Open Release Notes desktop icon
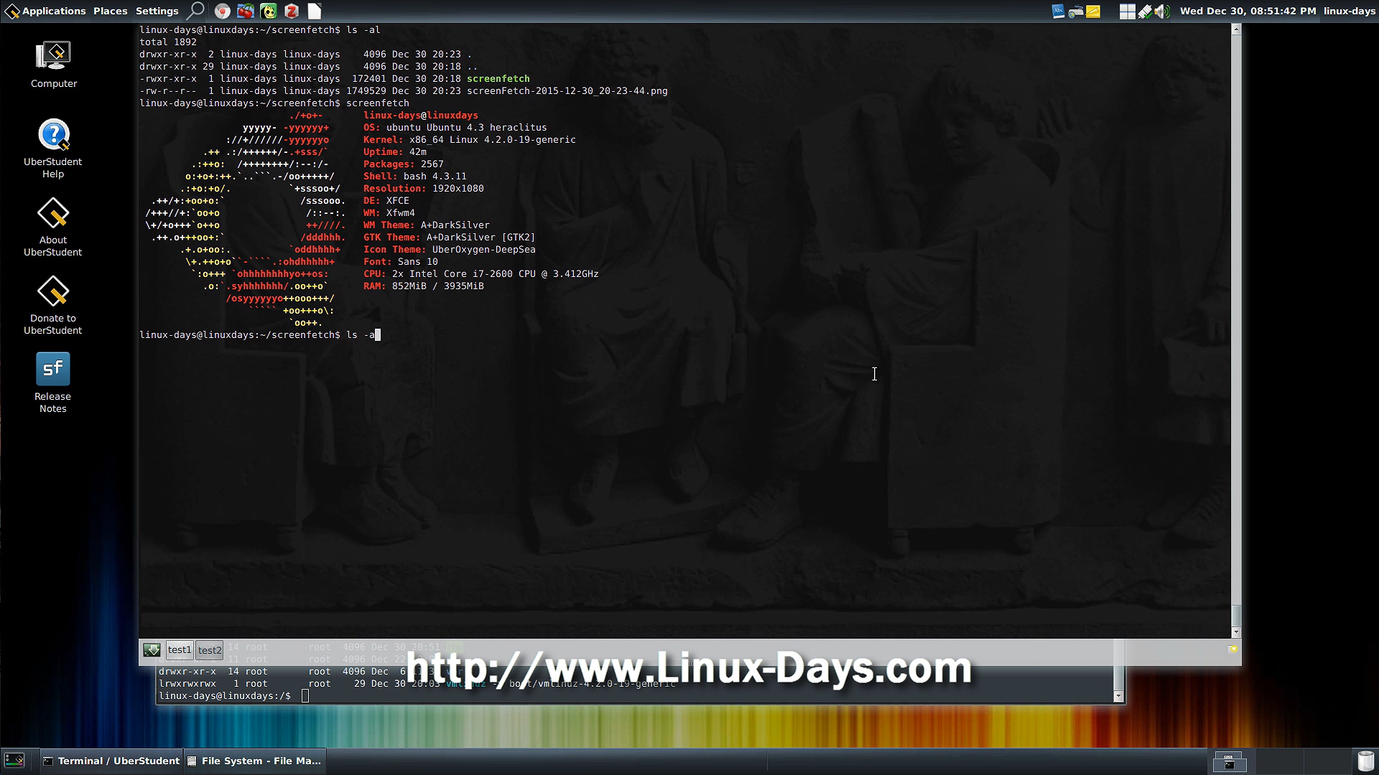Screen dimensions: 1379x775 (53, 382)
